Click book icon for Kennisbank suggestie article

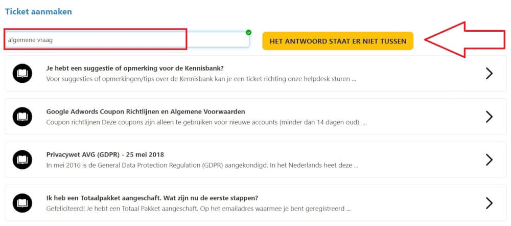22,74
